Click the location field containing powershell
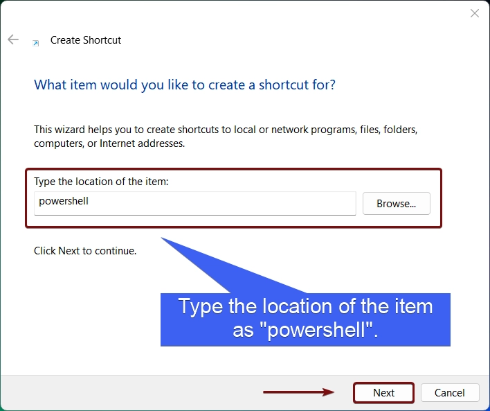Image resolution: width=490 pixels, height=411 pixels. pyautogui.click(x=194, y=203)
